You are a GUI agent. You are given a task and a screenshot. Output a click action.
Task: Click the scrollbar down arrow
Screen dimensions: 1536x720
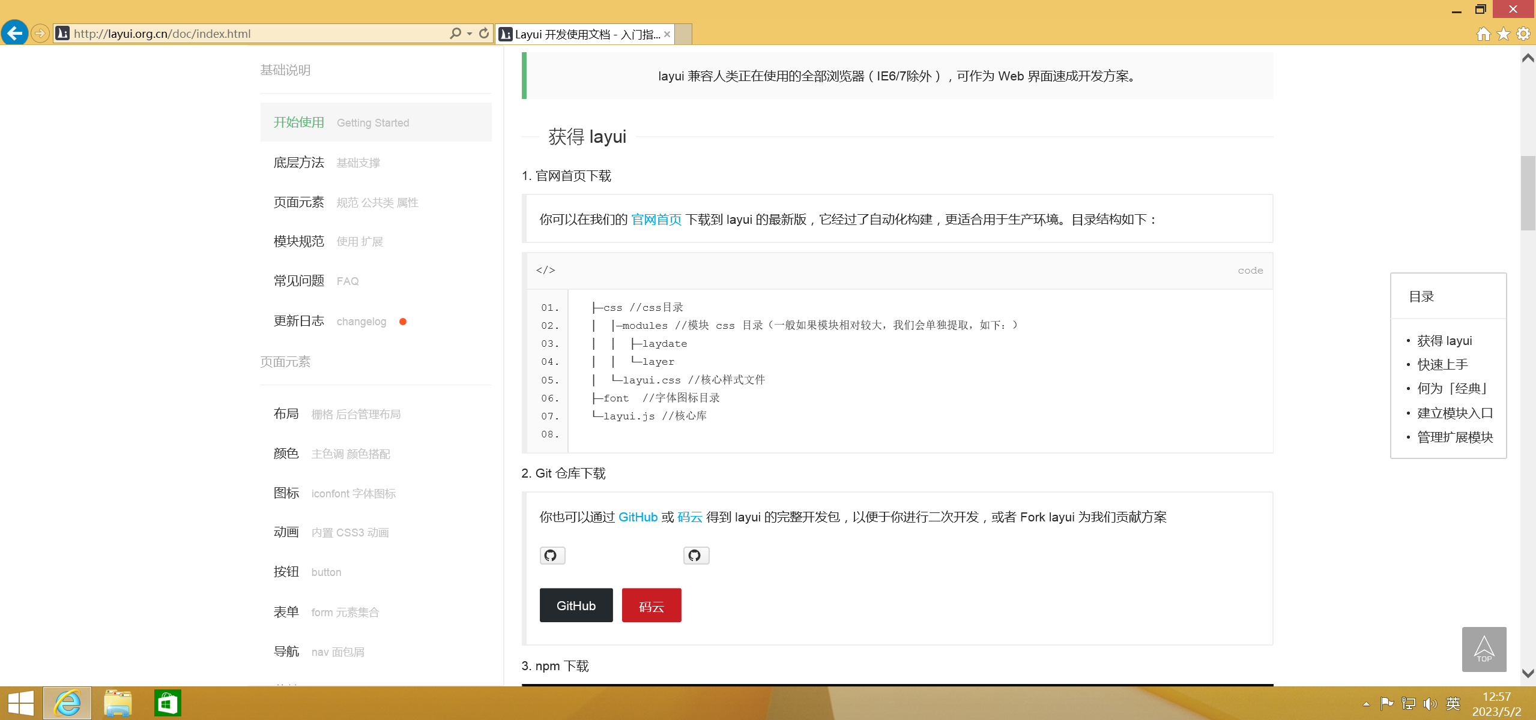1528,674
